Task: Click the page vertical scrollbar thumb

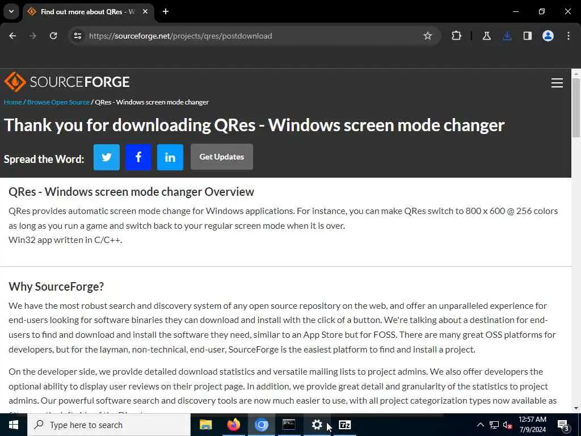Action: click(576, 107)
